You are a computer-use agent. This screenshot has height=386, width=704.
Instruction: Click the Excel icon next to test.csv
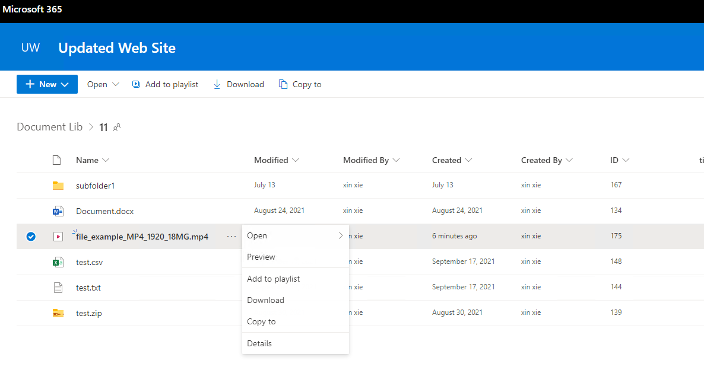pos(58,261)
